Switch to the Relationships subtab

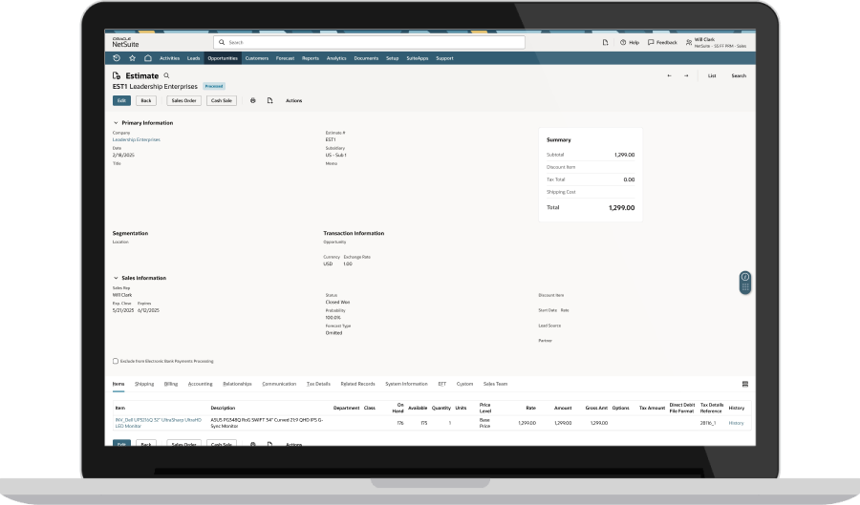tap(238, 384)
